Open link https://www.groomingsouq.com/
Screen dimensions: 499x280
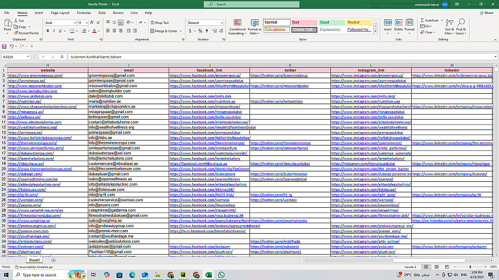coord(35,76)
